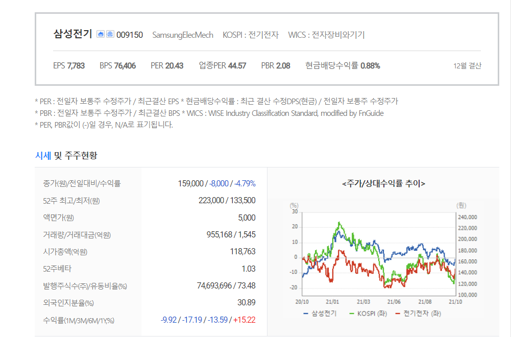The image size is (511, 337).
Task: Click the blue 삼성전기 legend entry
Action: pos(320,314)
